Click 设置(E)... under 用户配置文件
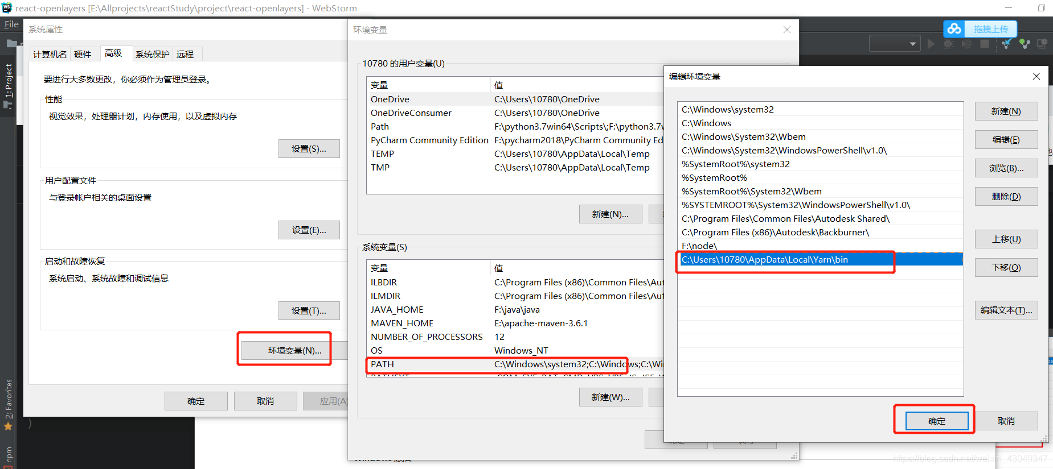Viewport: 1053px width, 469px height. click(309, 230)
